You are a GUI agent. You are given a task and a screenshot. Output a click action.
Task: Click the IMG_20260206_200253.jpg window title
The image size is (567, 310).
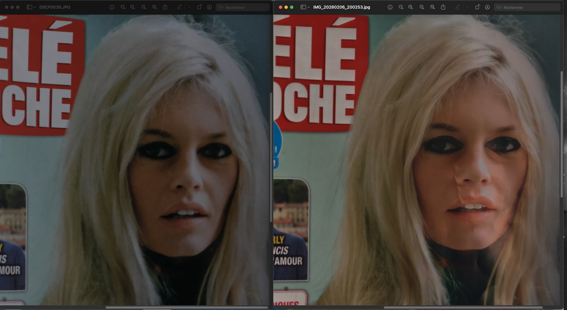click(342, 7)
